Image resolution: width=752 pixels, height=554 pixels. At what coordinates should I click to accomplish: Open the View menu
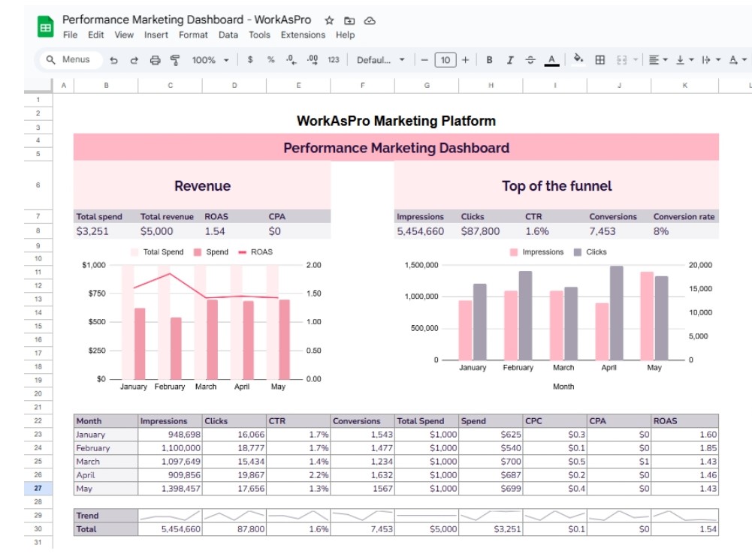(124, 35)
